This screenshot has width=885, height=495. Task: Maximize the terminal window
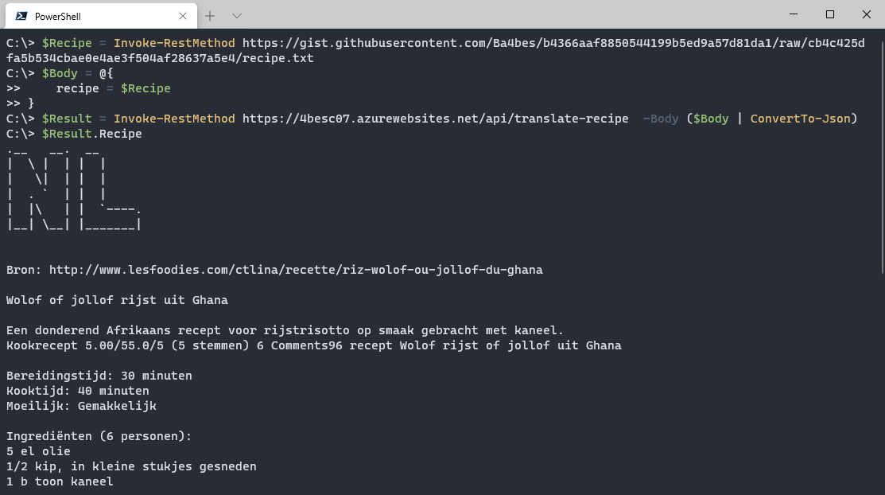[x=829, y=14]
